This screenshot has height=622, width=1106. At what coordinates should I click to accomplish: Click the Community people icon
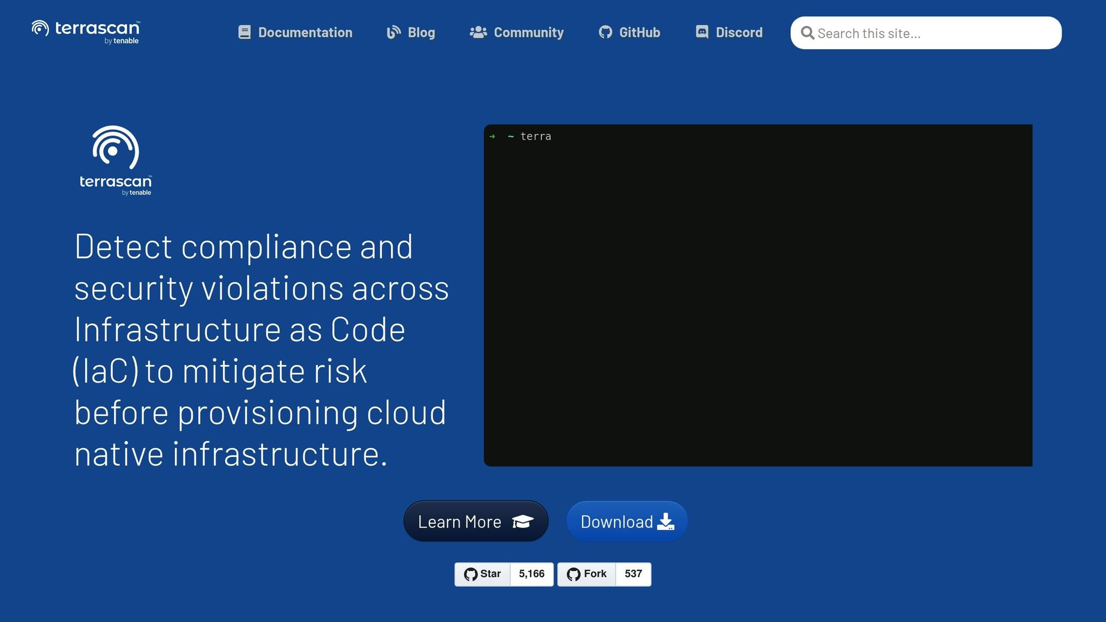478,32
